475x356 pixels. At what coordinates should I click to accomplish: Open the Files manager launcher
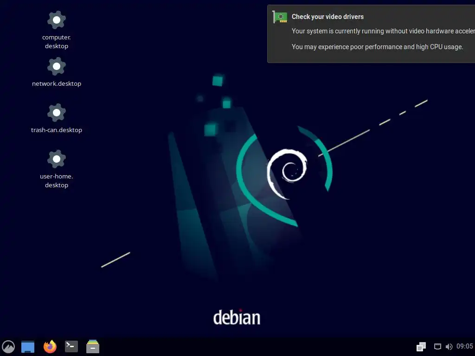click(93, 347)
